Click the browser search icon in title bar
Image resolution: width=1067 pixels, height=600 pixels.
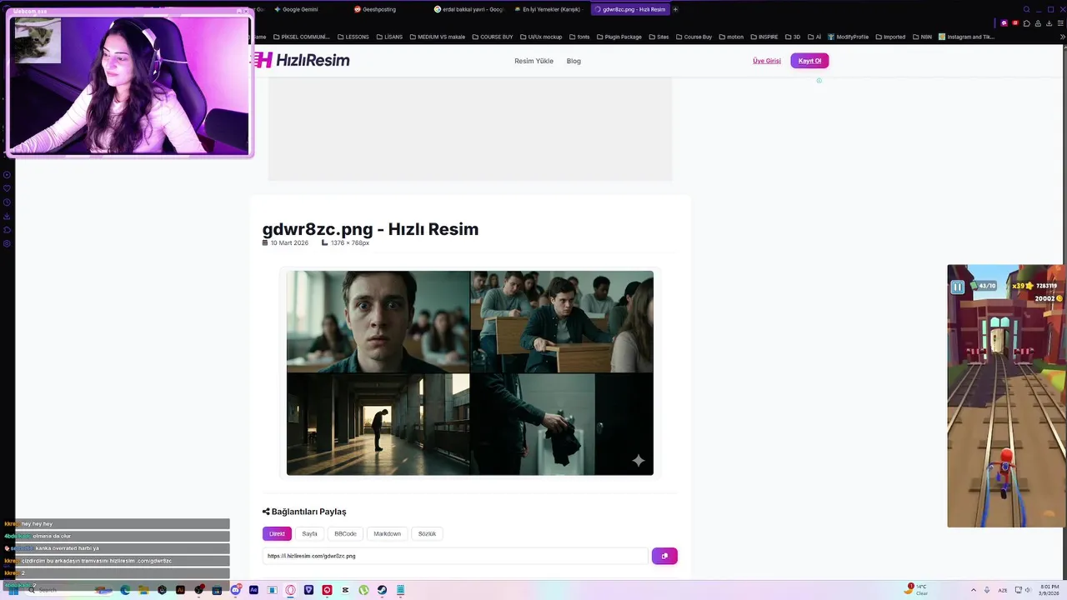(x=1026, y=9)
